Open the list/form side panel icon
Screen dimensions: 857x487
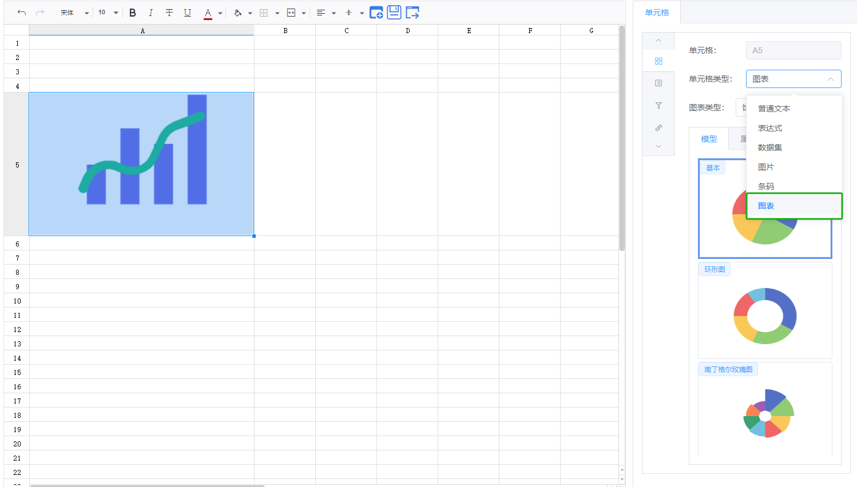click(x=658, y=83)
